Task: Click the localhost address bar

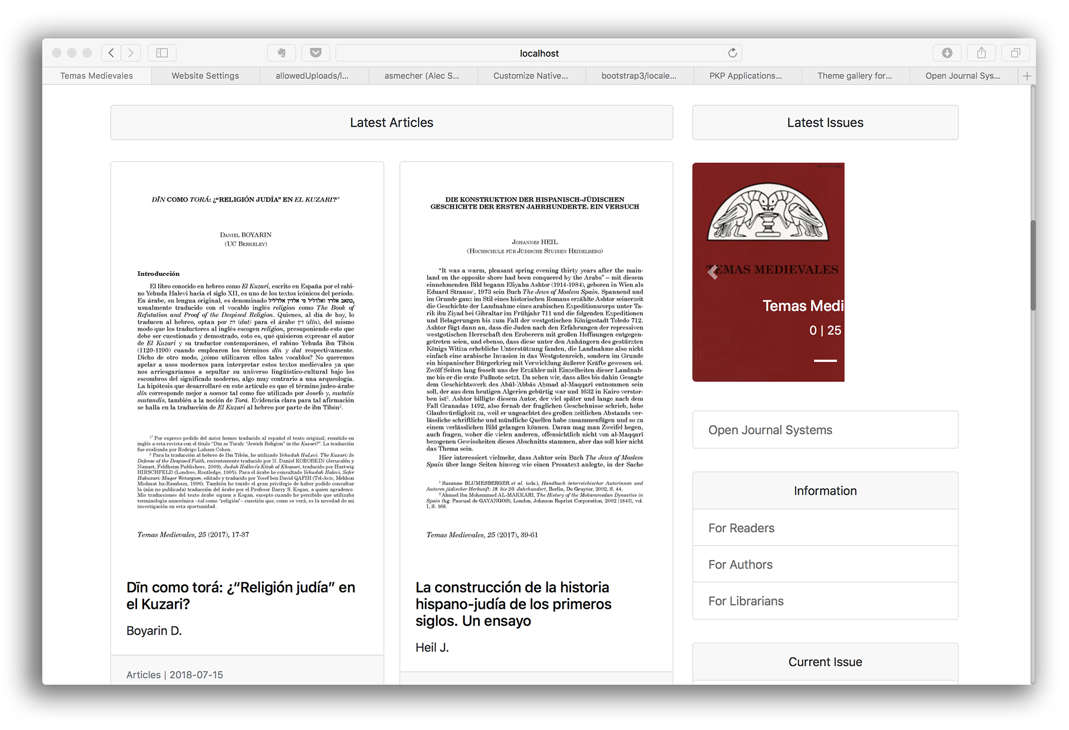Action: (x=538, y=53)
